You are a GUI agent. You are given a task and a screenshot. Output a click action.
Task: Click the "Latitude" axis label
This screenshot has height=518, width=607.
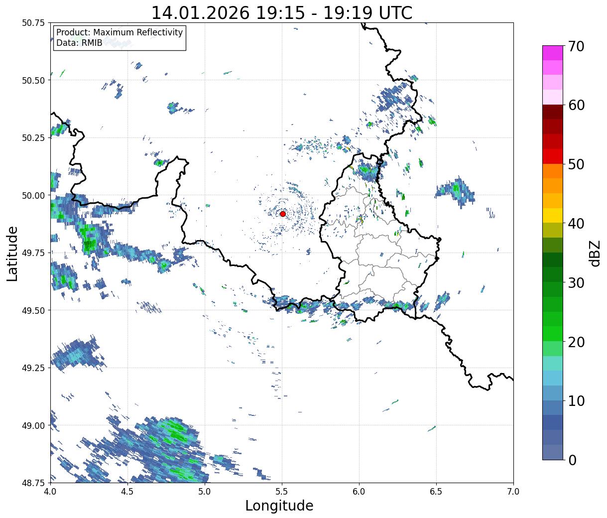click(x=12, y=253)
